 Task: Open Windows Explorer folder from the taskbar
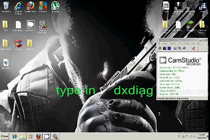point(23,136)
